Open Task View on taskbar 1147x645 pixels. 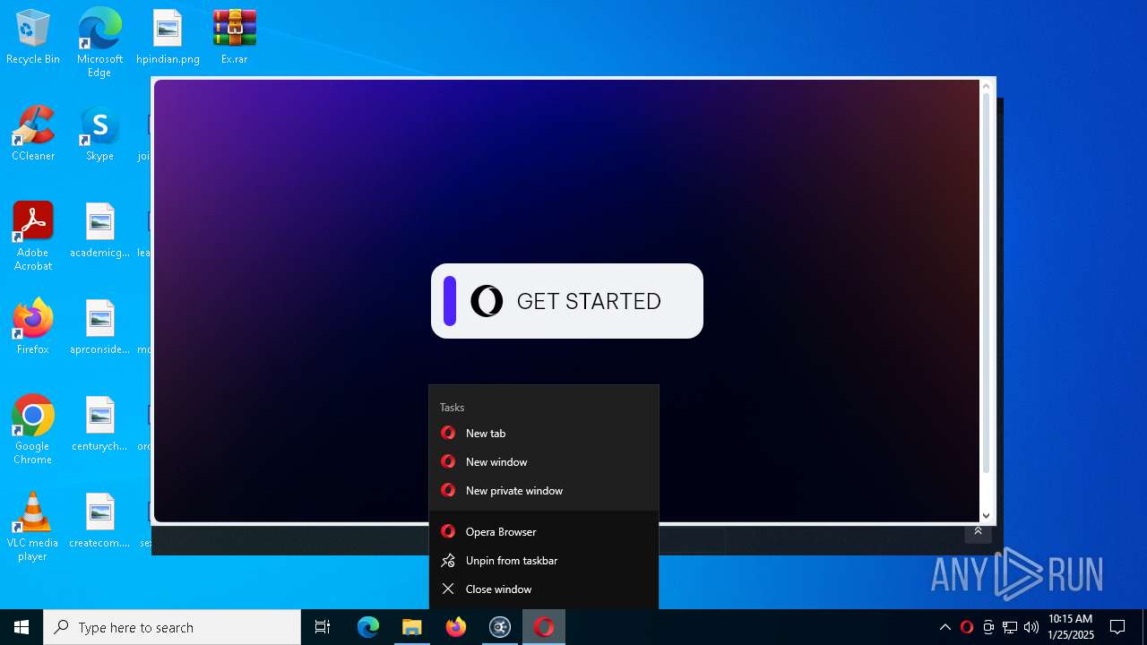[323, 627]
